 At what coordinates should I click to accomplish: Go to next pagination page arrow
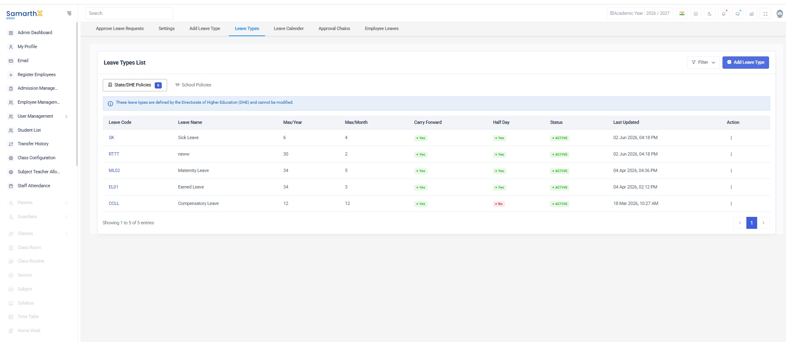pyautogui.click(x=764, y=223)
